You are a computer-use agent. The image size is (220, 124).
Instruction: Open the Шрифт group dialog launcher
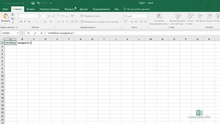[x=54, y=27]
